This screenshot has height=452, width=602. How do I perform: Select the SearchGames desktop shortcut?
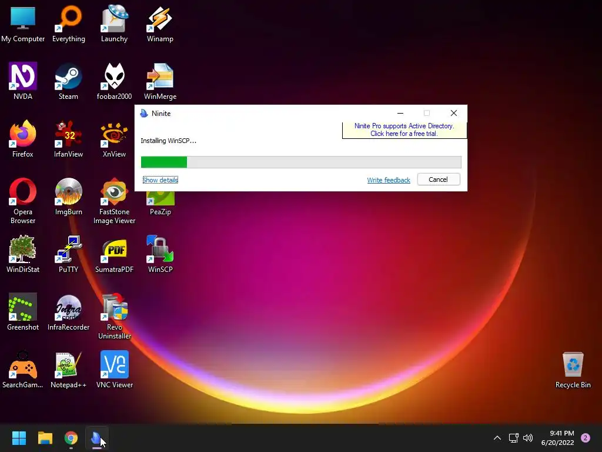23,370
